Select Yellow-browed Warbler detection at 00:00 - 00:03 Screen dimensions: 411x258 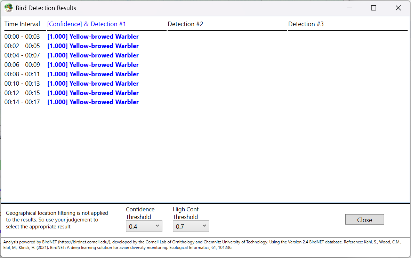coord(93,37)
